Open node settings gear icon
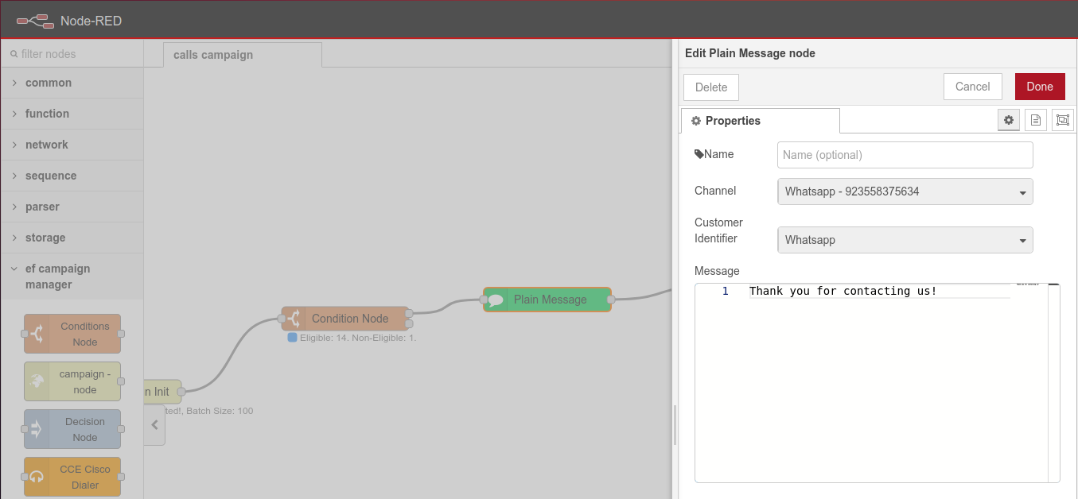 (1008, 120)
